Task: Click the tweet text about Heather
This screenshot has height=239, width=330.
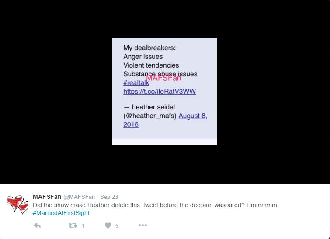Action: pyautogui.click(x=156, y=205)
